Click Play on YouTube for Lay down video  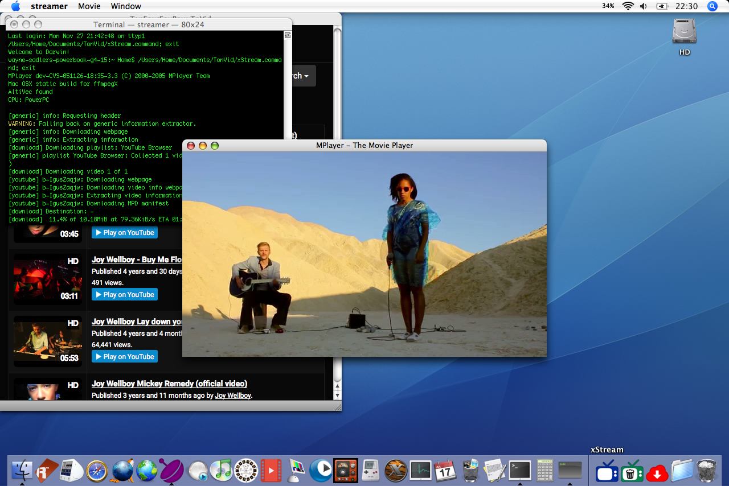pos(125,356)
